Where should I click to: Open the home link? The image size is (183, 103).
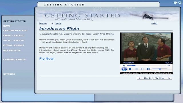tap(43, 23)
